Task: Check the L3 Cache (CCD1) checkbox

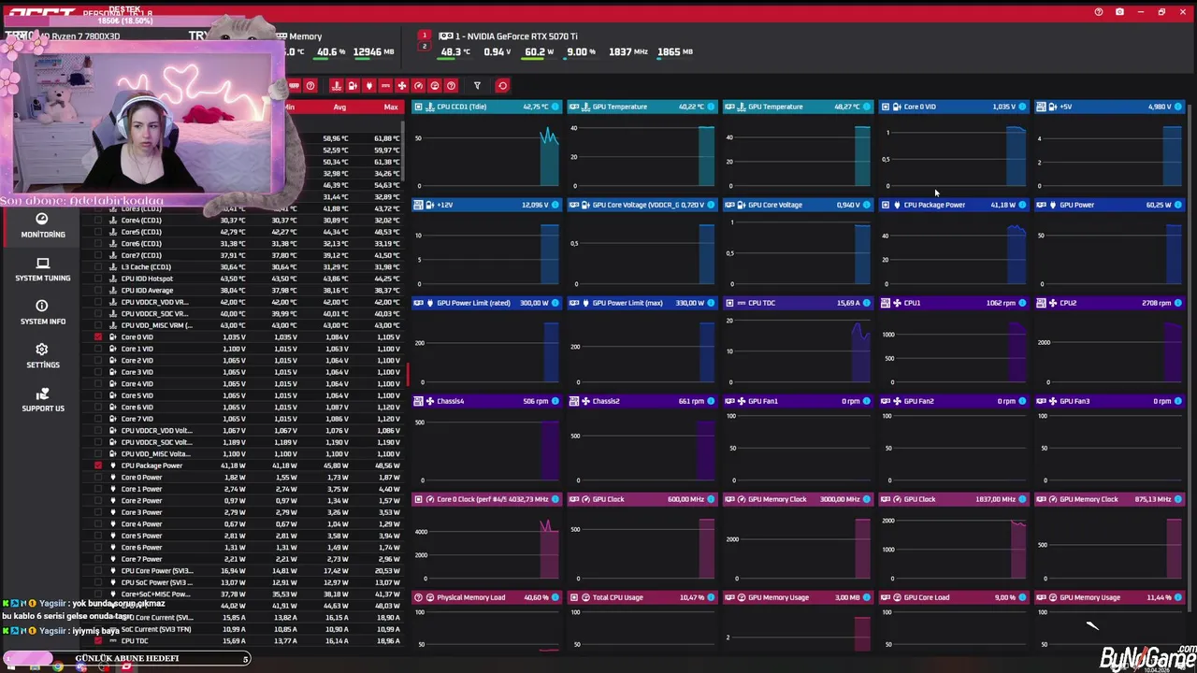Action: click(x=98, y=266)
